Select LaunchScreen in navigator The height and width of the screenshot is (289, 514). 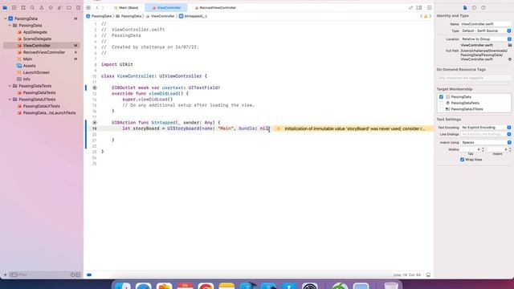[x=36, y=72]
